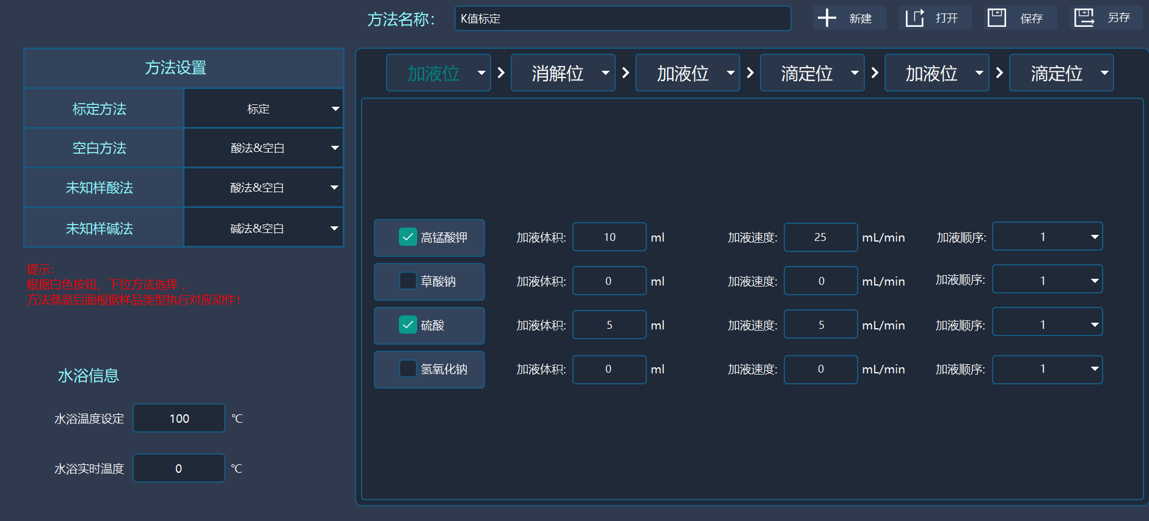Click the 水浴温度设定 input box

[179, 419]
